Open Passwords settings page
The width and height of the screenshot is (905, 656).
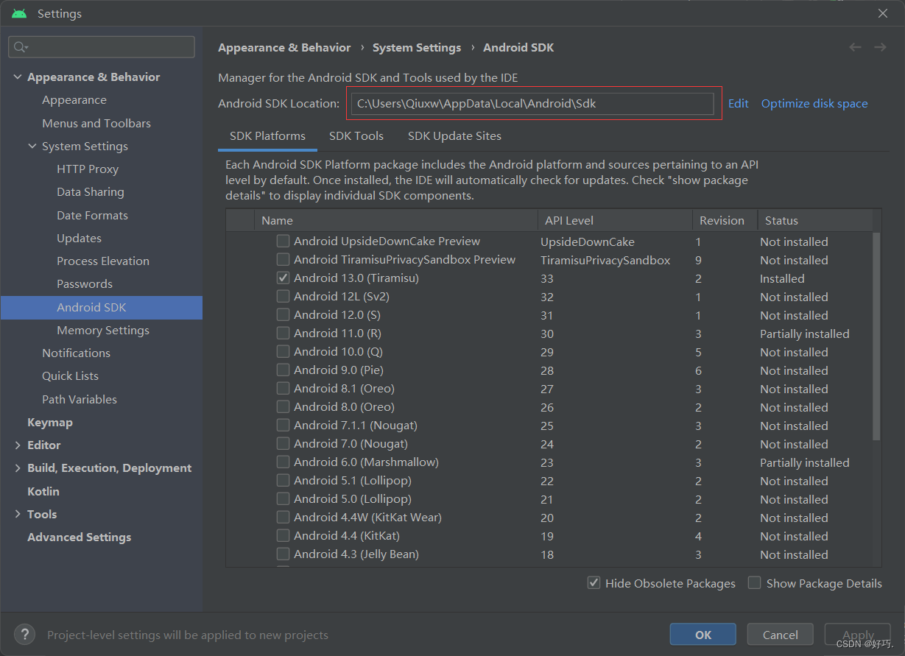click(x=85, y=283)
